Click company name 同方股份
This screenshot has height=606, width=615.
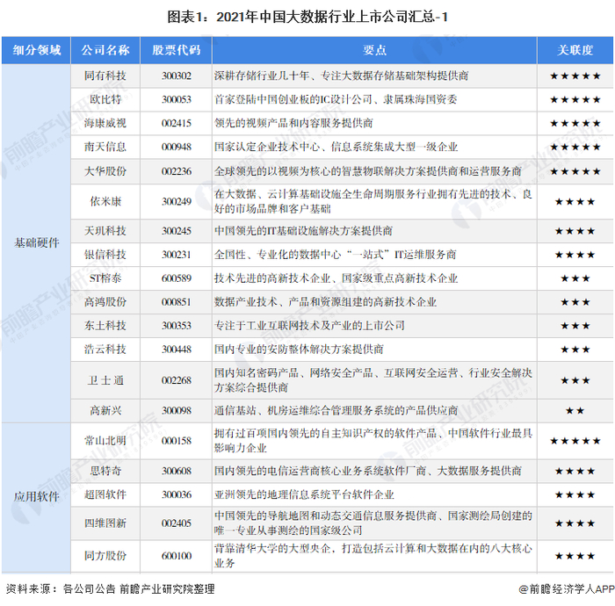tap(105, 556)
